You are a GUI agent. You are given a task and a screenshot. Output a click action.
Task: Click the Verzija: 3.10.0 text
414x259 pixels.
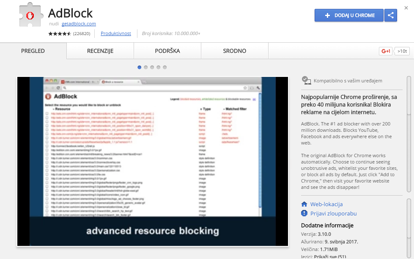click(x=316, y=234)
